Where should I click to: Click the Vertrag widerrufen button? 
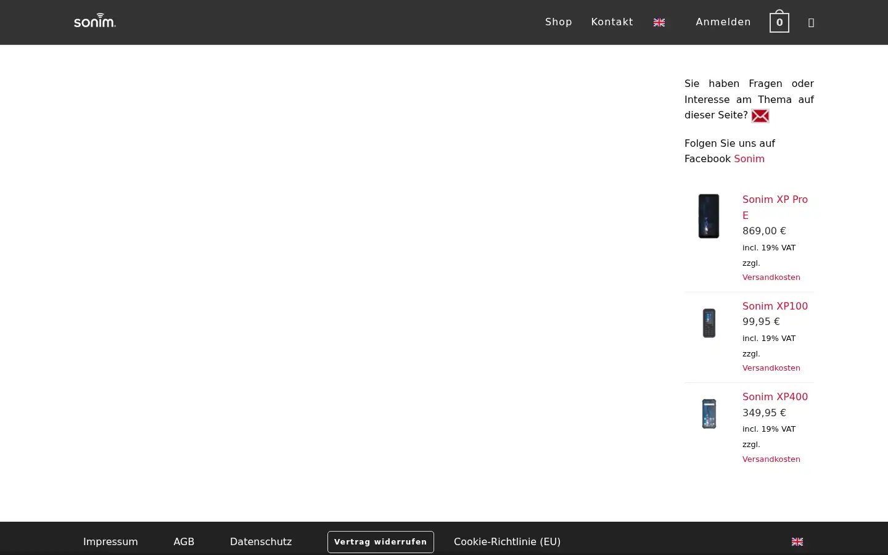(380, 542)
